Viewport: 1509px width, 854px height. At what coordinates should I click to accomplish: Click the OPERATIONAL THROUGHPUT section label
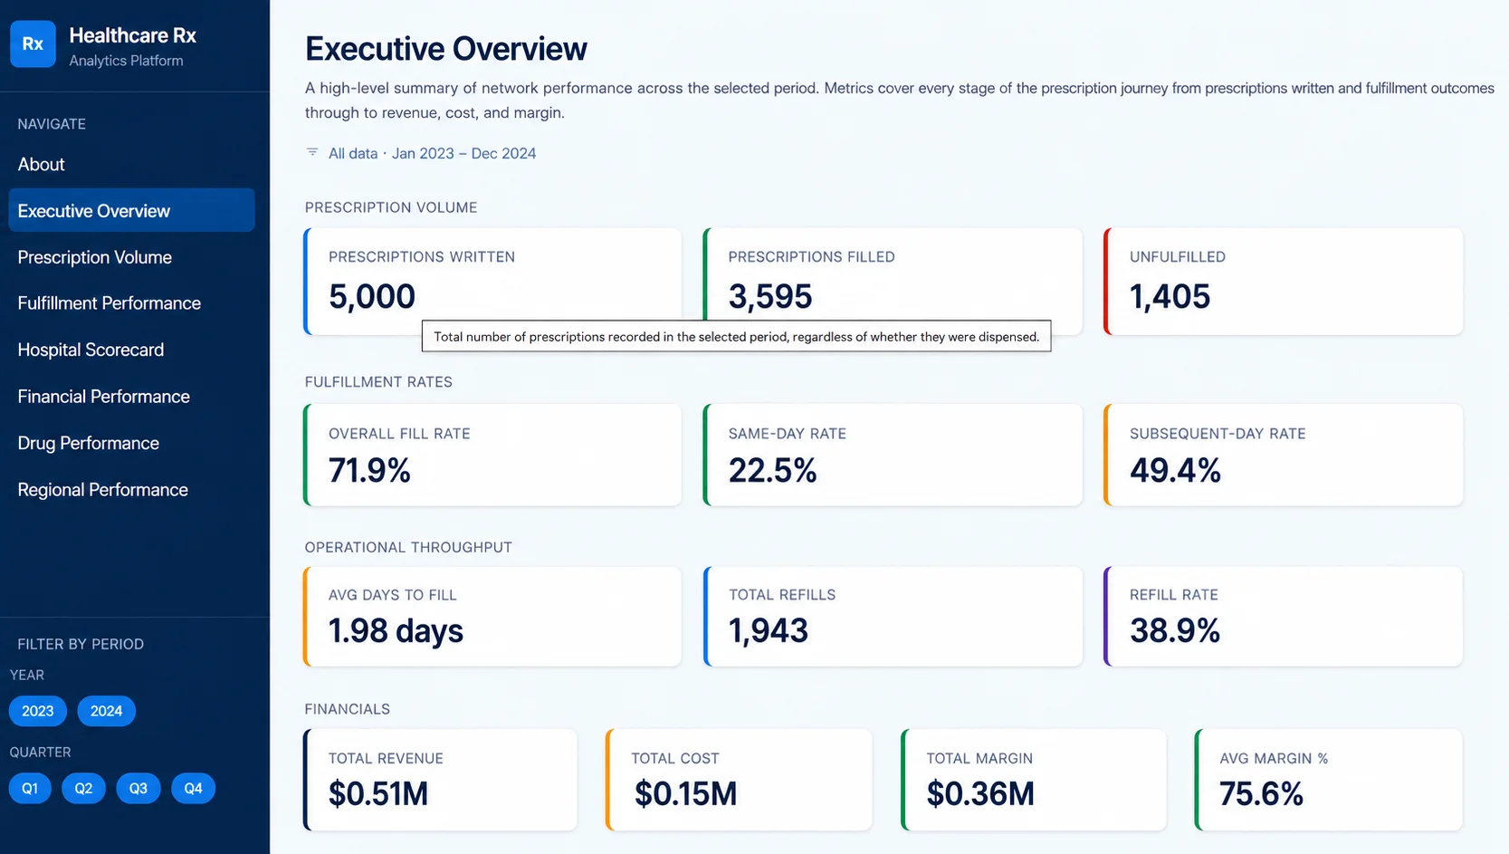click(x=408, y=547)
